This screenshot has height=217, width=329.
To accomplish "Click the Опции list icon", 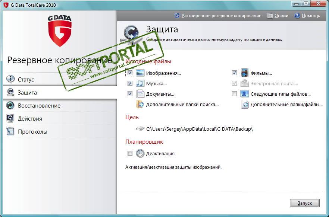I will pyautogui.click(x=270, y=16).
